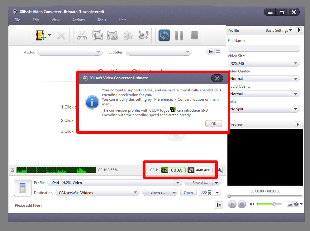
Task: Close the CPU usage graph
Action: pyautogui.click(x=13, y=170)
